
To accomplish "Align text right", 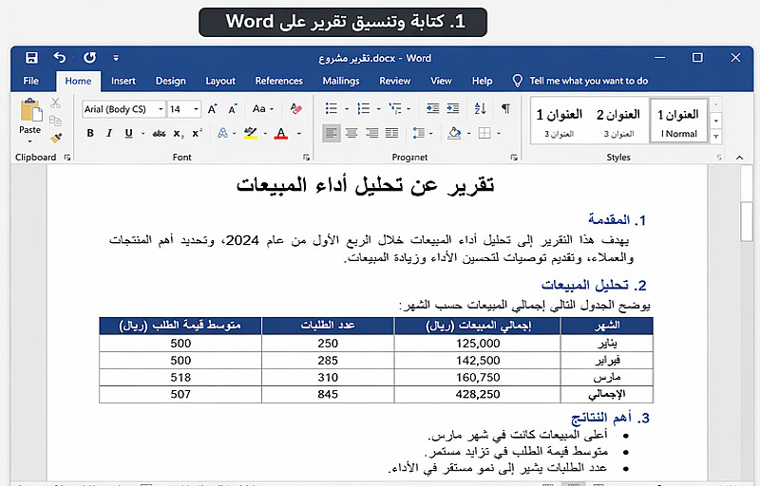I will [x=372, y=133].
